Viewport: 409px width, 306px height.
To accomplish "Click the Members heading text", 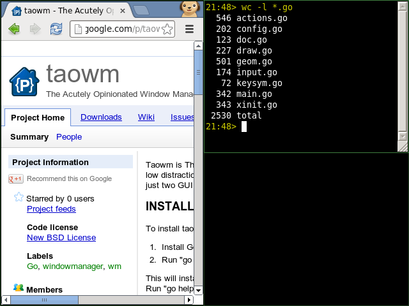I will point(44,289).
